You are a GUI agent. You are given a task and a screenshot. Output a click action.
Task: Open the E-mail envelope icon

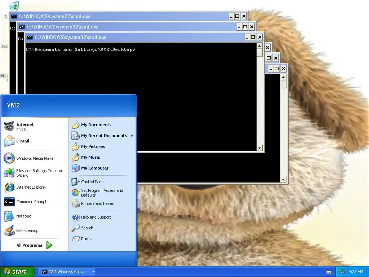[9, 141]
